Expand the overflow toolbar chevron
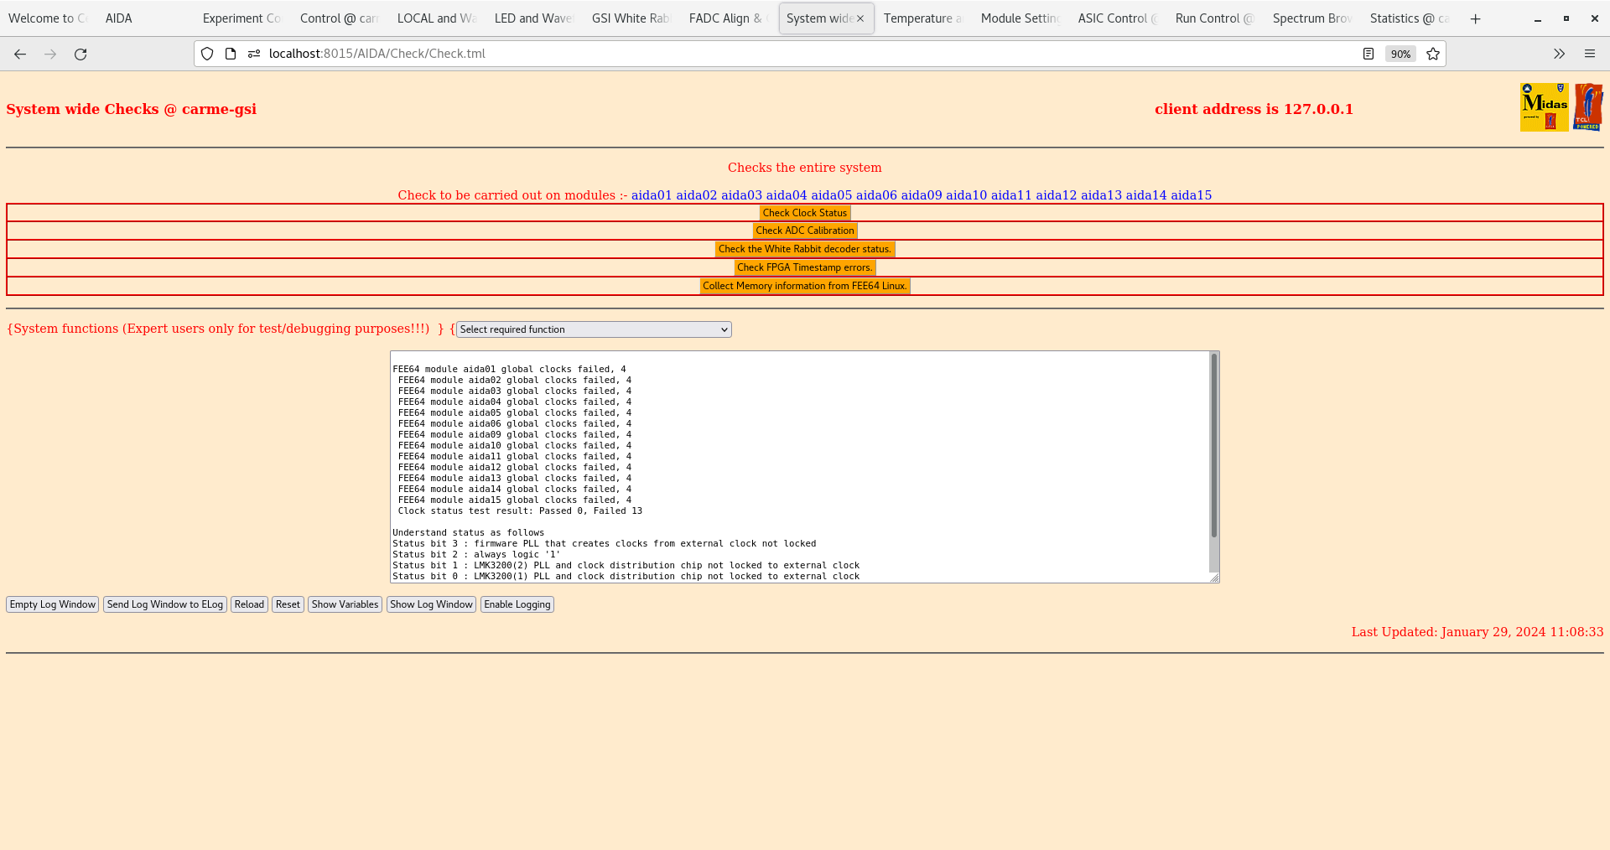The width and height of the screenshot is (1610, 850). (1559, 54)
